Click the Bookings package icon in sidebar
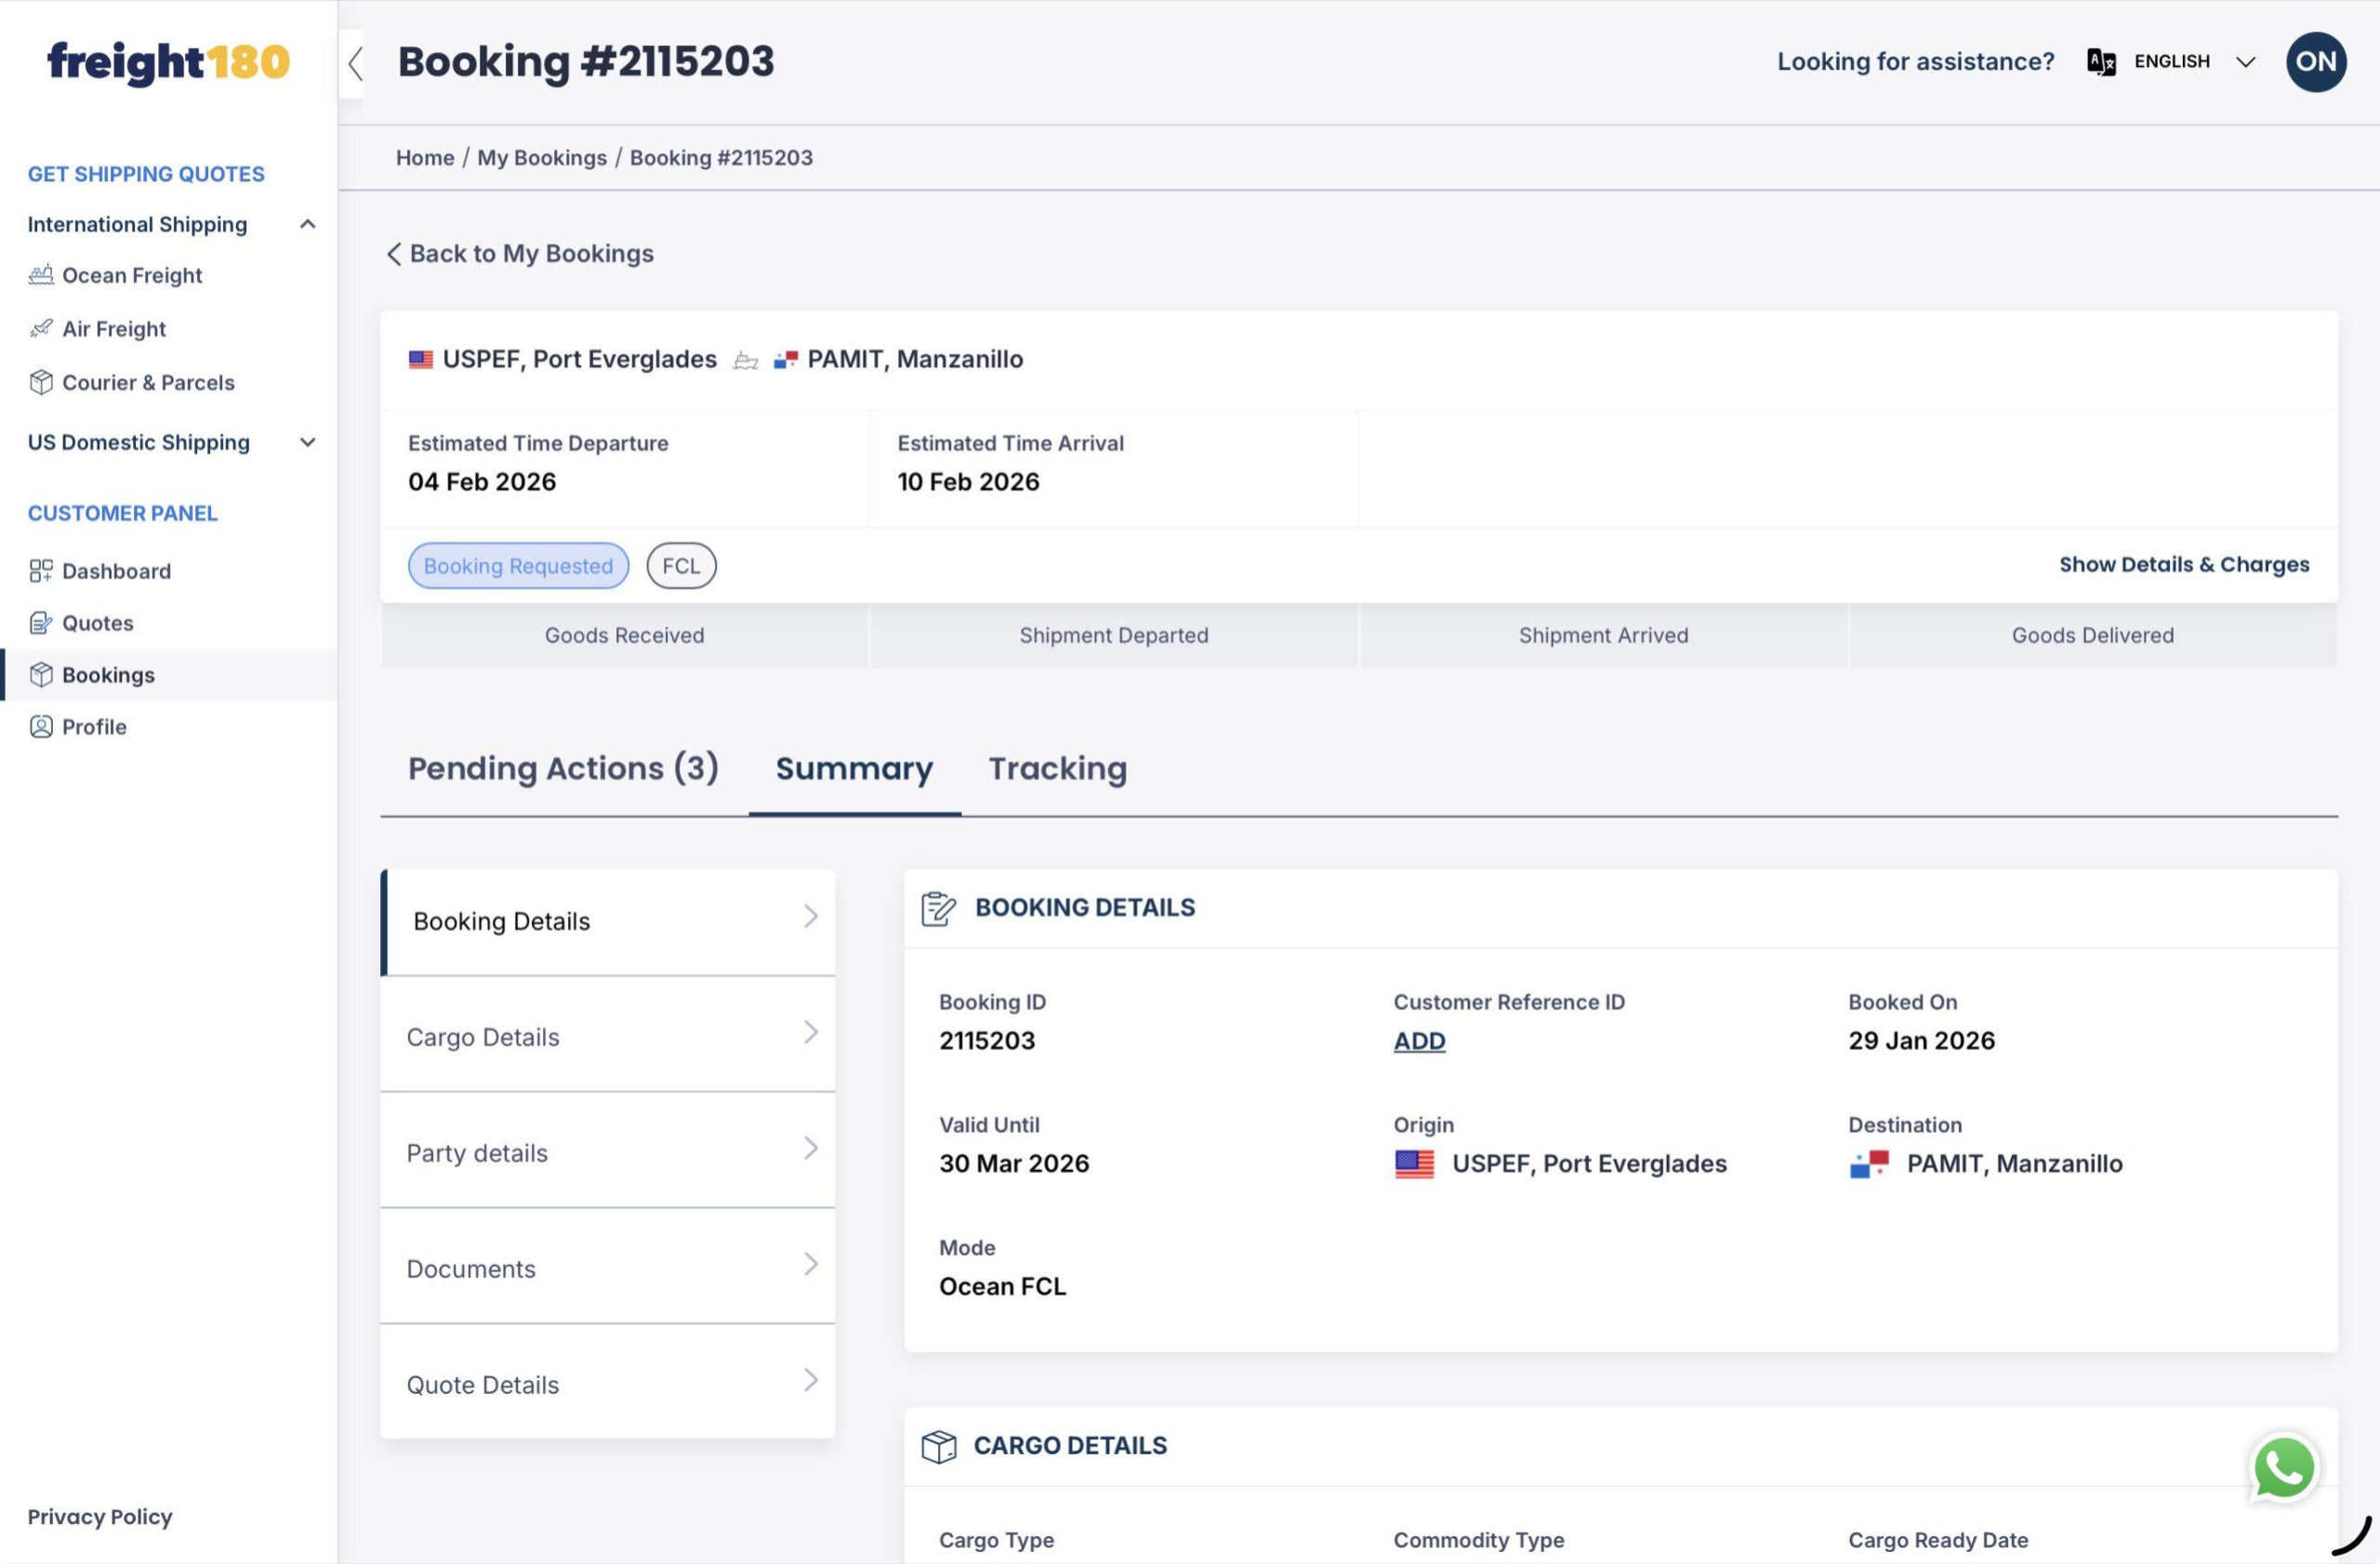Image resolution: width=2380 pixels, height=1564 pixels. tap(41, 675)
